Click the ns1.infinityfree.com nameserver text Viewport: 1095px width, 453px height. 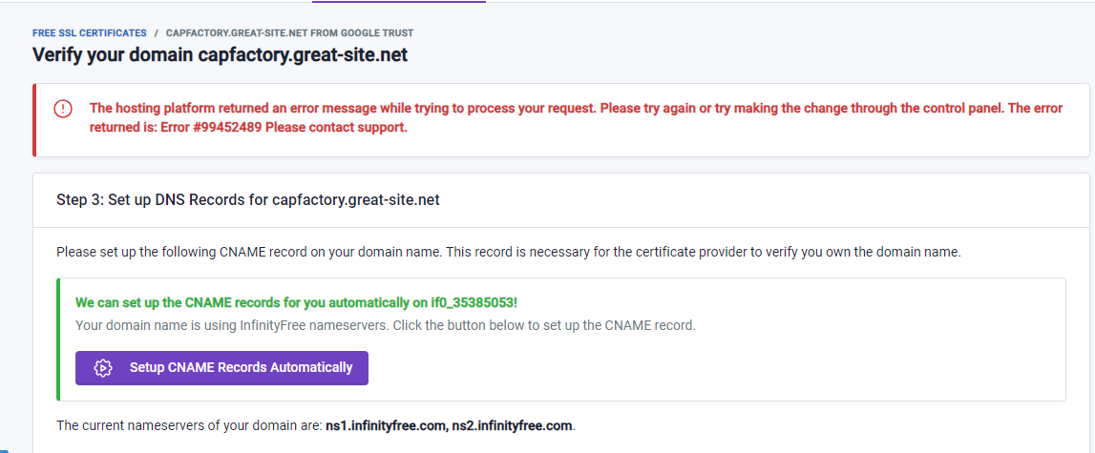click(x=386, y=424)
